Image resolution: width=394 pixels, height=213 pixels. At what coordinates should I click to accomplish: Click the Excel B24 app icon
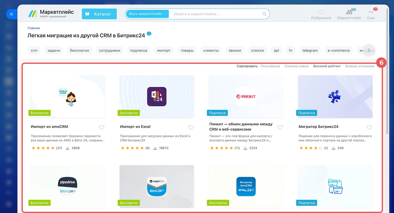click(157, 97)
